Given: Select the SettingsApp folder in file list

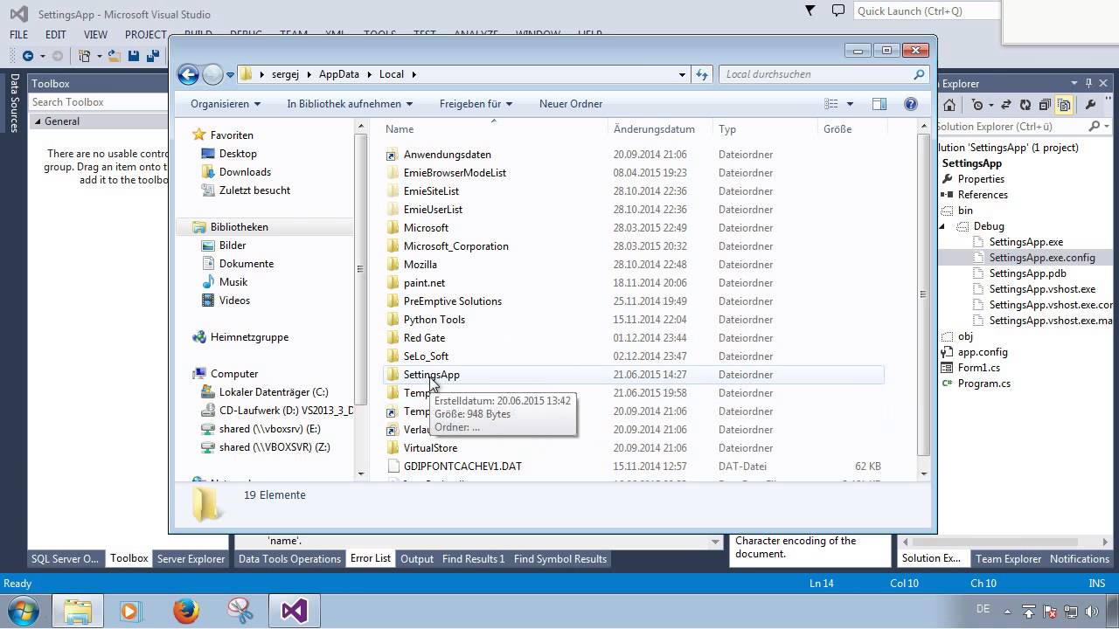Looking at the screenshot, I should point(634,375).
